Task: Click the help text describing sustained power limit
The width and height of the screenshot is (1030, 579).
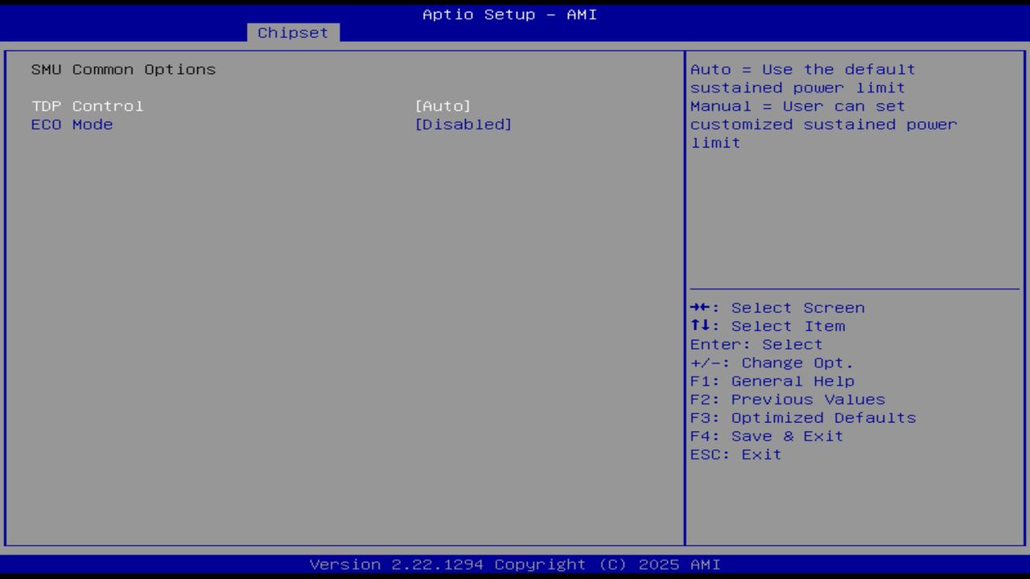Action: click(823, 105)
